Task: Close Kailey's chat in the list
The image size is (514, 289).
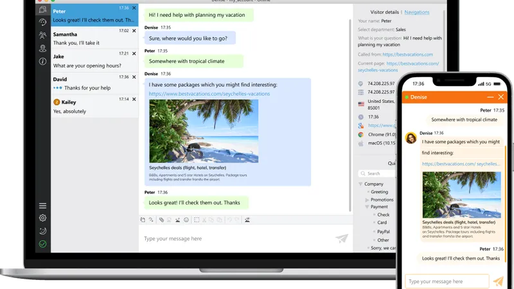Action: tap(134, 100)
